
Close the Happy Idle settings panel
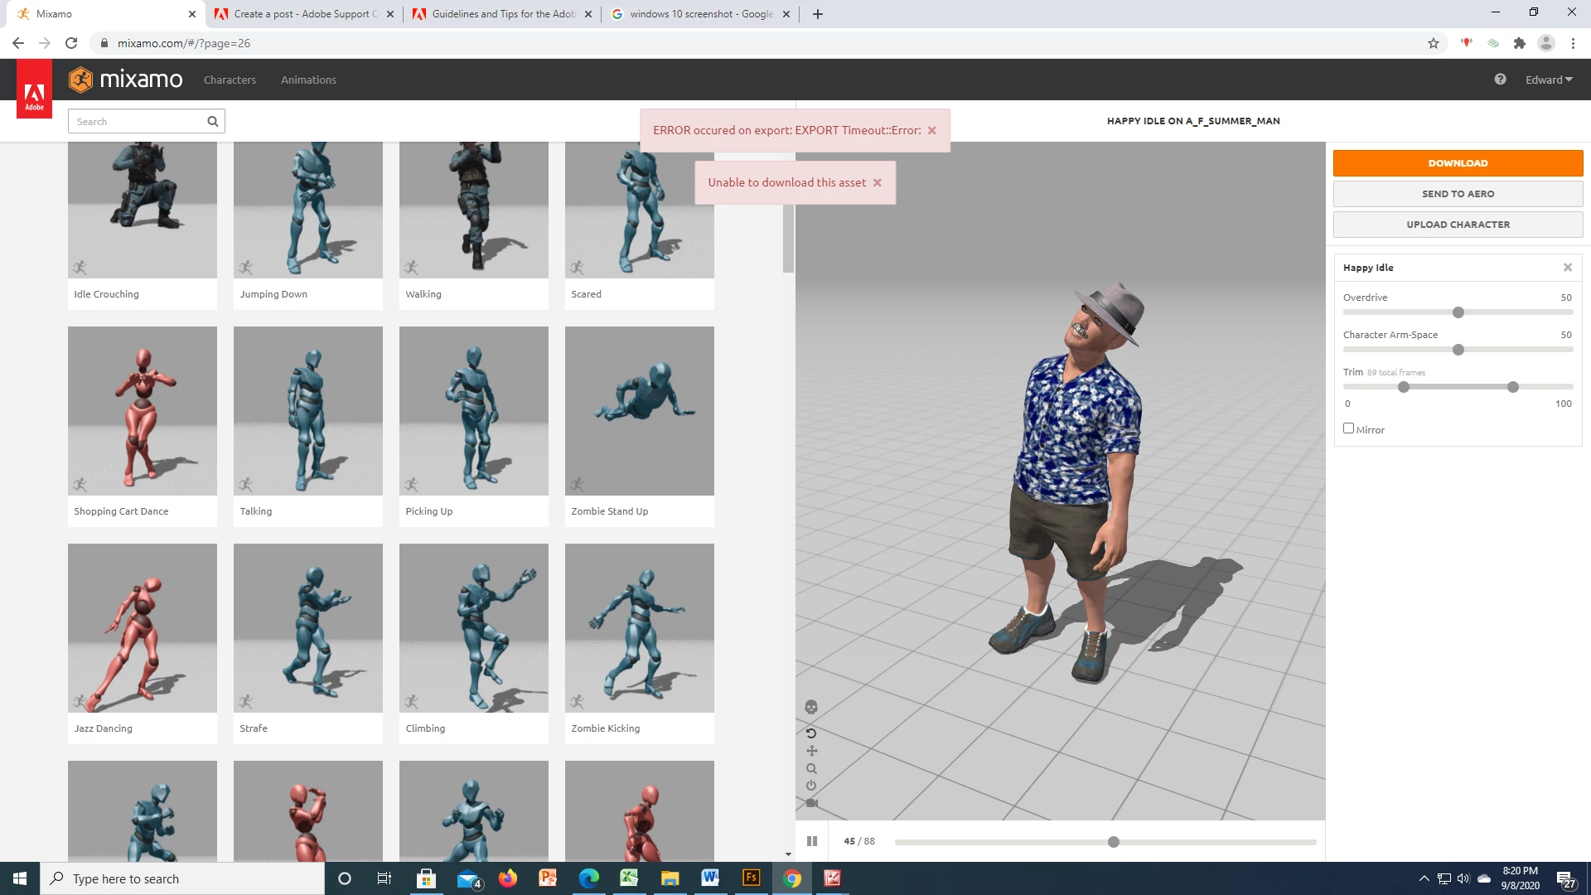(1567, 268)
